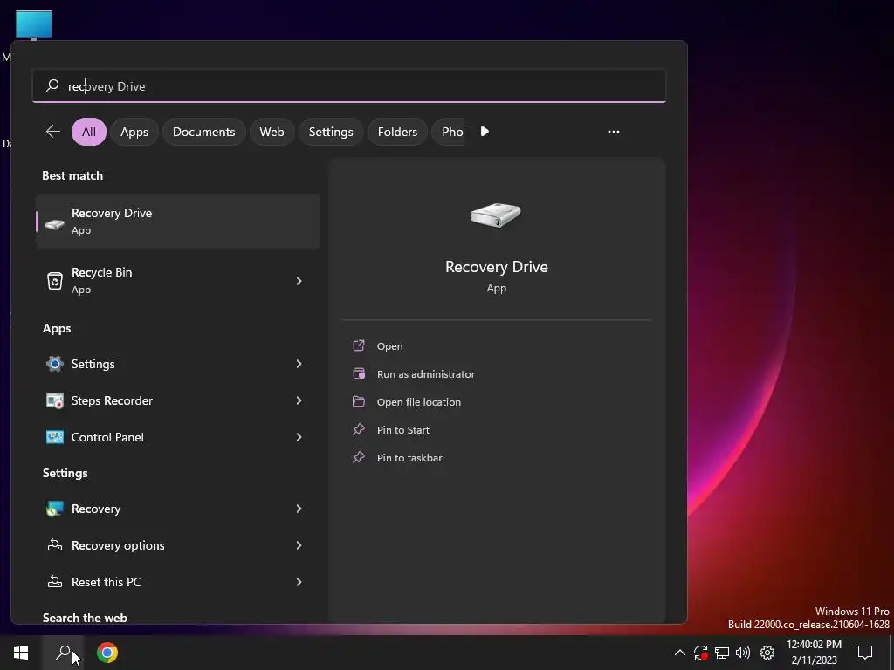Open the Control Panel app result

point(178,437)
